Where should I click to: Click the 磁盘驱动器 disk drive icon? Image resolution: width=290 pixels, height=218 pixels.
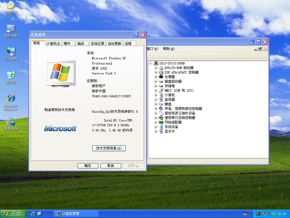161,81
